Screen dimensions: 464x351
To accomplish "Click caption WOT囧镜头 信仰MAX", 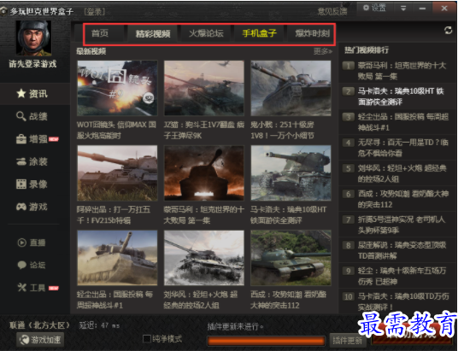I will (x=116, y=130).
